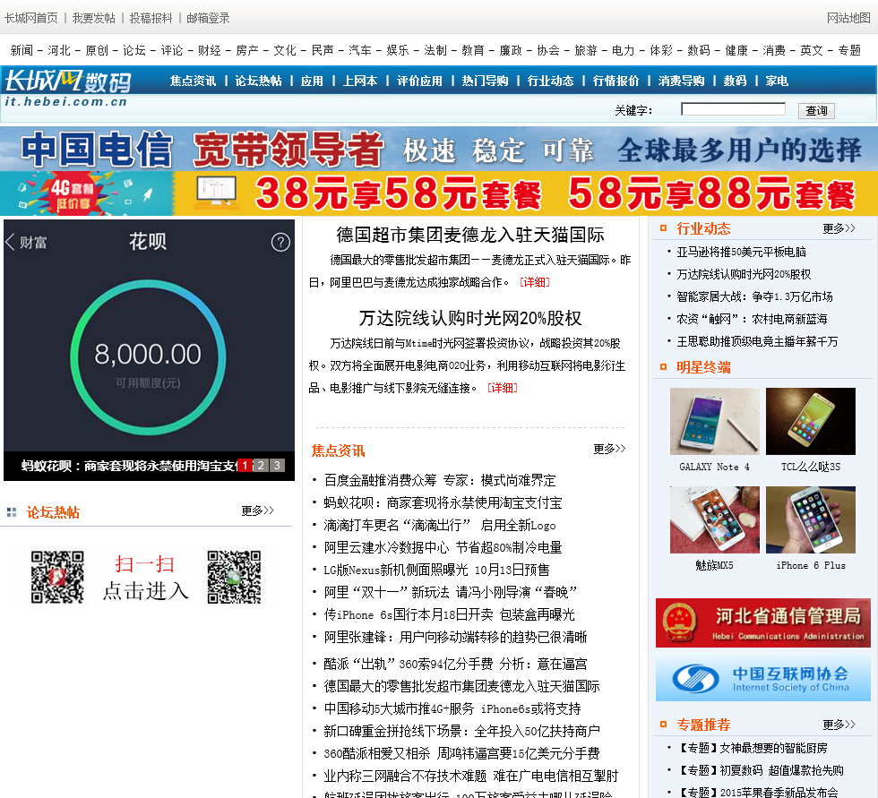Screen dimensions: 878x798
Task: Select slide number 1 in slideshow
Action: click(x=245, y=466)
